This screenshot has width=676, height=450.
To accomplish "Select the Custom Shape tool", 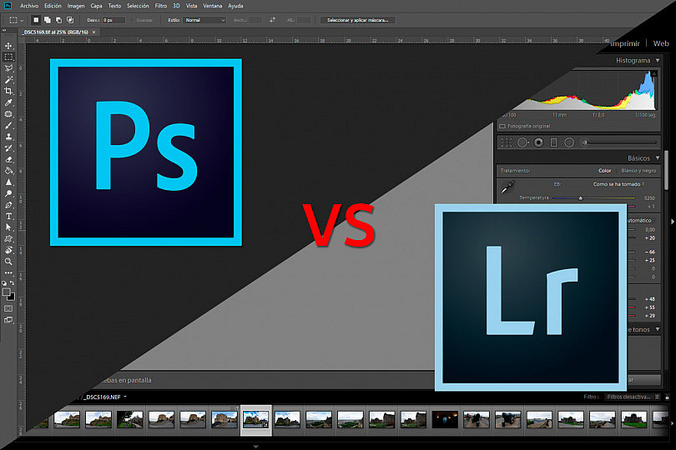I will [8, 238].
